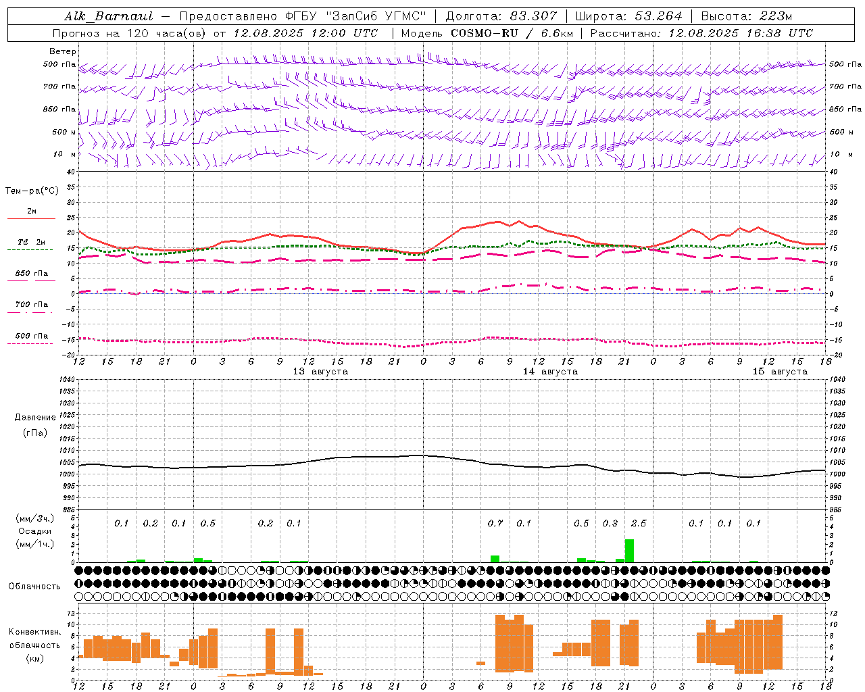Click the Высота: 223м header value
This screenshot has height=692, width=865.
point(747,16)
